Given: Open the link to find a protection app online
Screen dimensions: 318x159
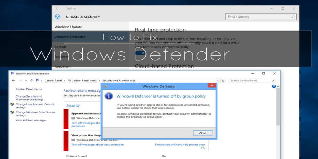Looking at the screenshot, I should coord(180,145).
